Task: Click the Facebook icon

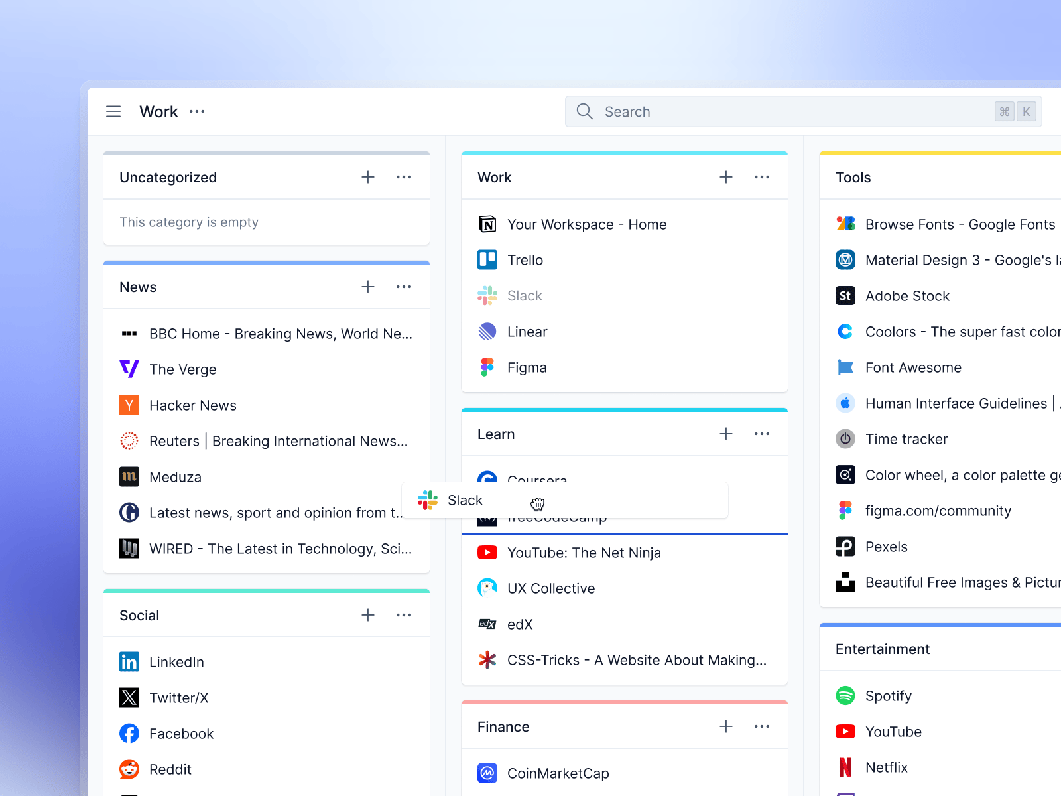Action: click(x=129, y=734)
